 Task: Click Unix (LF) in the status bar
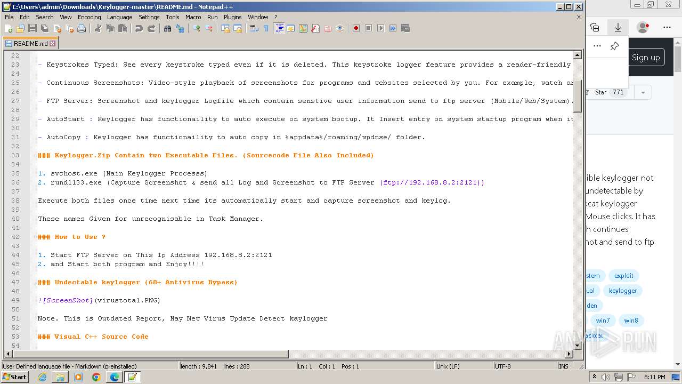click(463, 366)
